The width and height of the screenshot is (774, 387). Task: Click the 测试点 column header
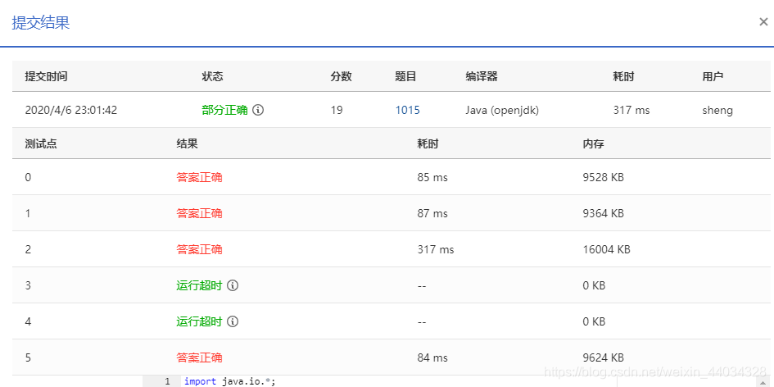point(41,143)
